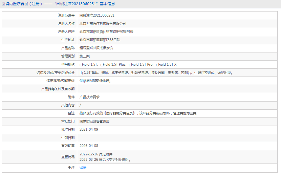This screenshot has width=281, height=174.
Task: Click the 审批部门 label
Action: click(68, 121)
